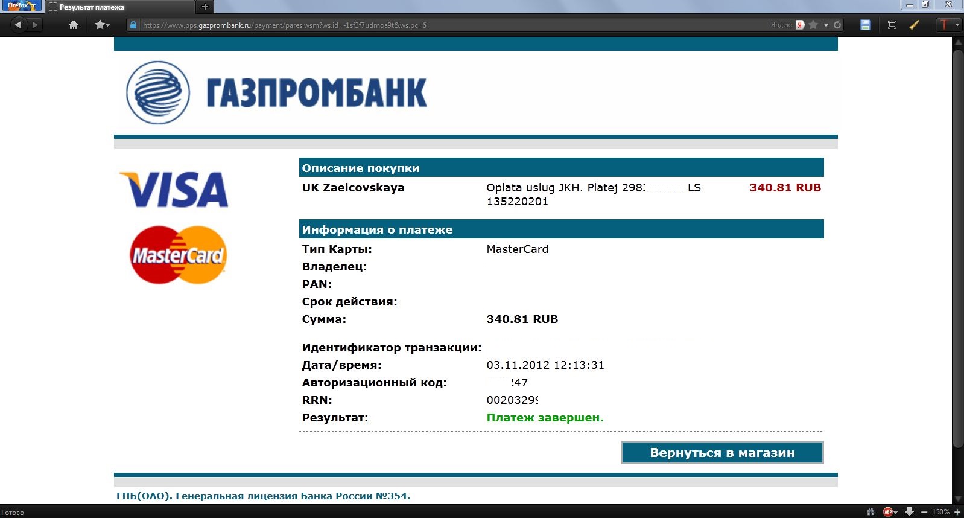Click the MasterCard logo
The width and height of the screenshot is (964, 518).
pos(178,255)
